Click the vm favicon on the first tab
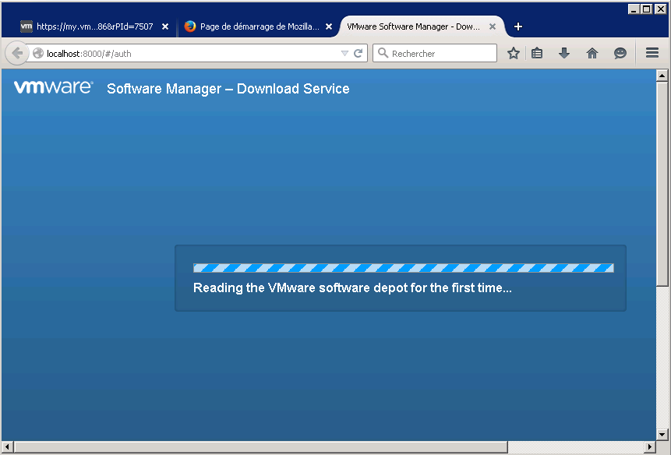 (26, 26)
